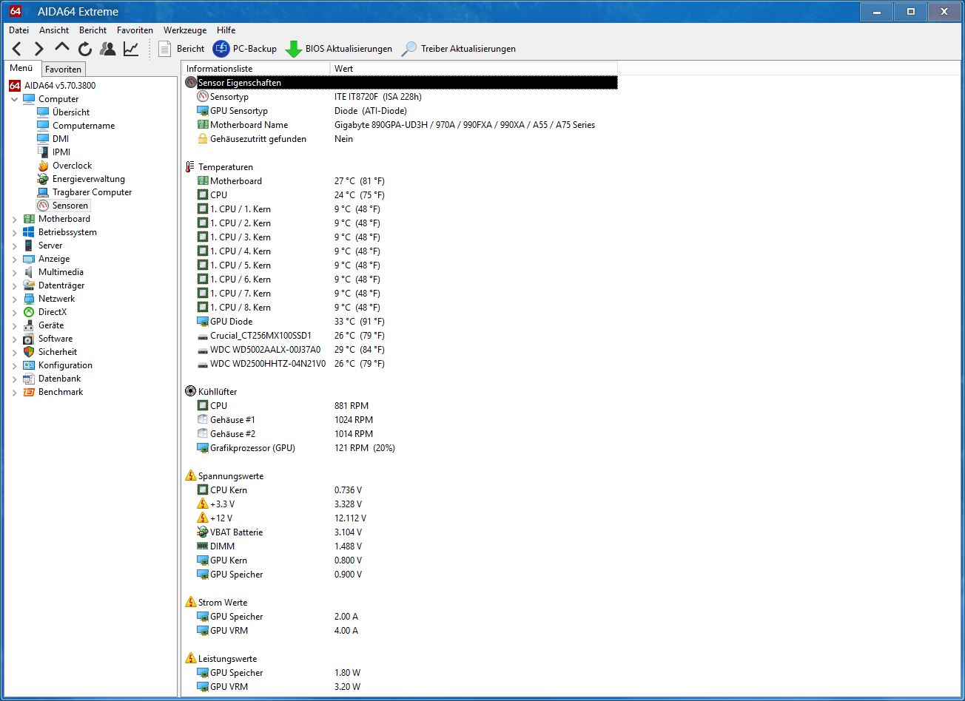Click the Energieverwaltung icon
This screenshot has width=965, height=701.
pos(43,179)
